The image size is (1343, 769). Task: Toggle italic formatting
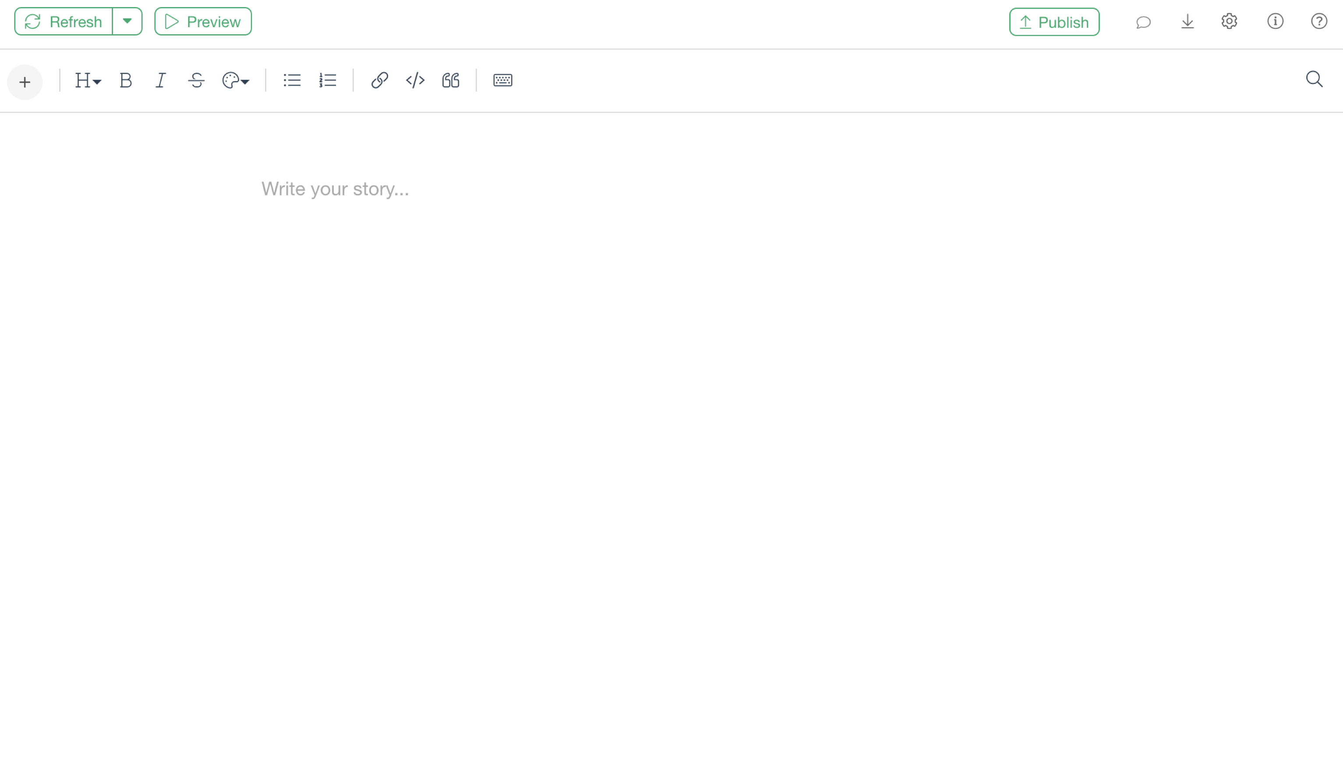(161, 80)
